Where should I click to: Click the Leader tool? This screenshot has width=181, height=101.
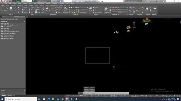click(58, 10)
